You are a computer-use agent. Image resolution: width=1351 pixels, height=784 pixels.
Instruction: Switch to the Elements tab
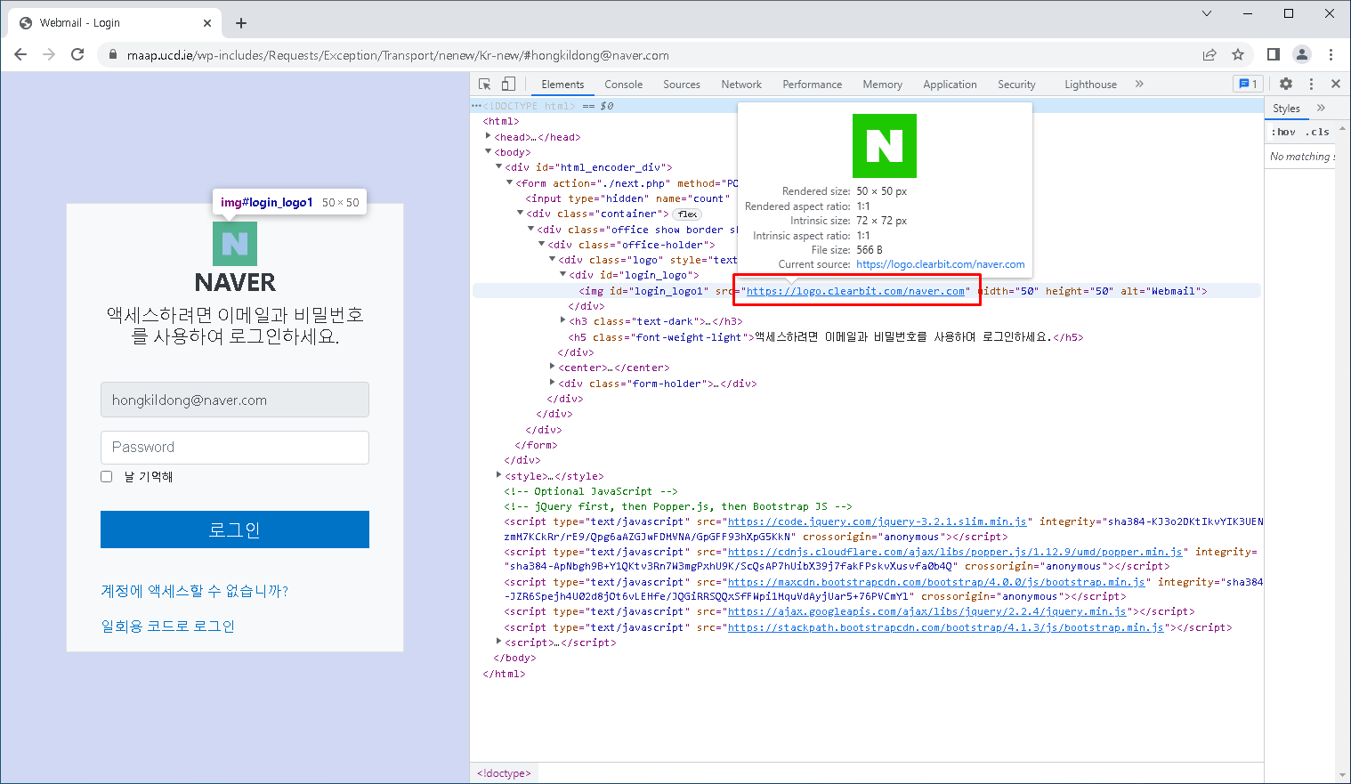[562, 85]
